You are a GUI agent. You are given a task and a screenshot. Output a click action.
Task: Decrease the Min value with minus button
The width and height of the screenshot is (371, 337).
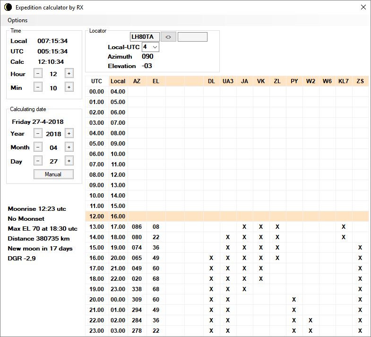click(x=38, y=87)
